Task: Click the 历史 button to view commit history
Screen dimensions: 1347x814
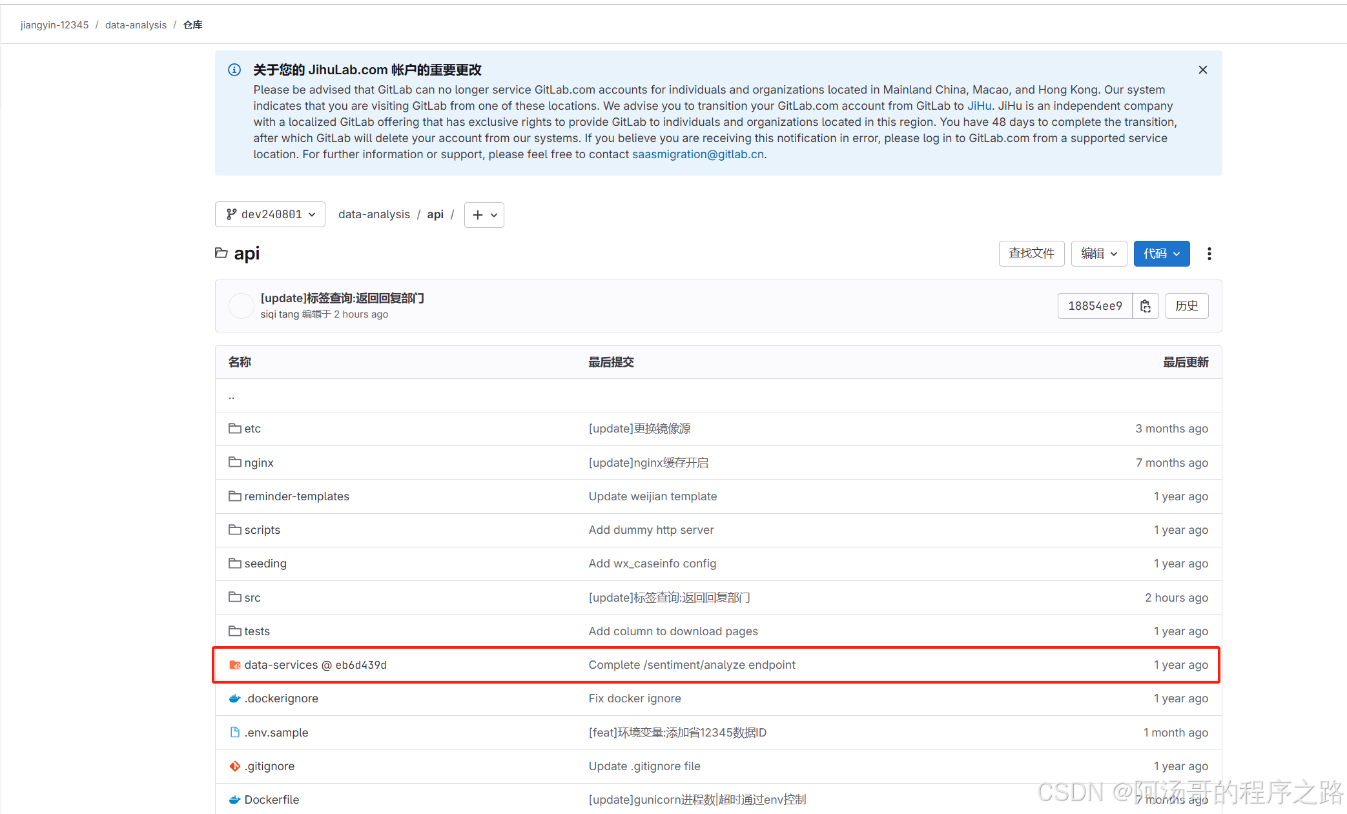Action: point(1187,305)
